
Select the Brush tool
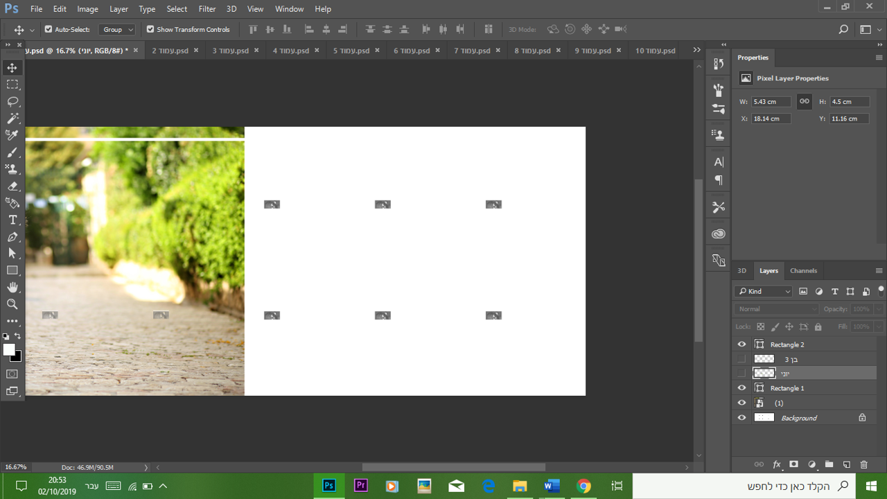[x=12, y=152]
